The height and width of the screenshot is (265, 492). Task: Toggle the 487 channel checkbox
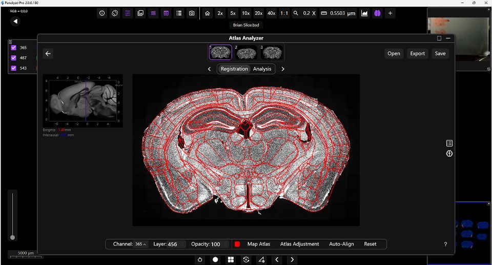click(x=14, y=58)
